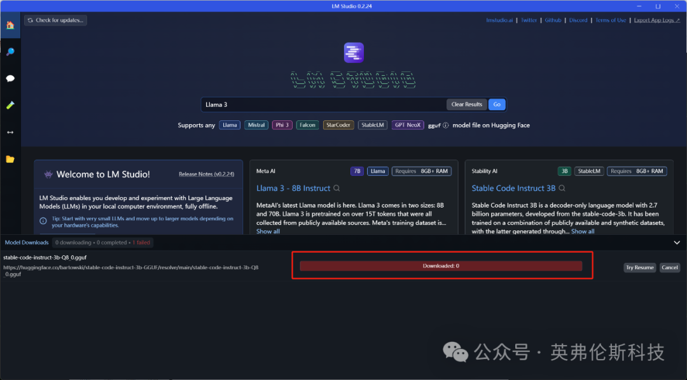Click the '1 failed' status text
Screen dimensions: 687x380
point(141,243)
